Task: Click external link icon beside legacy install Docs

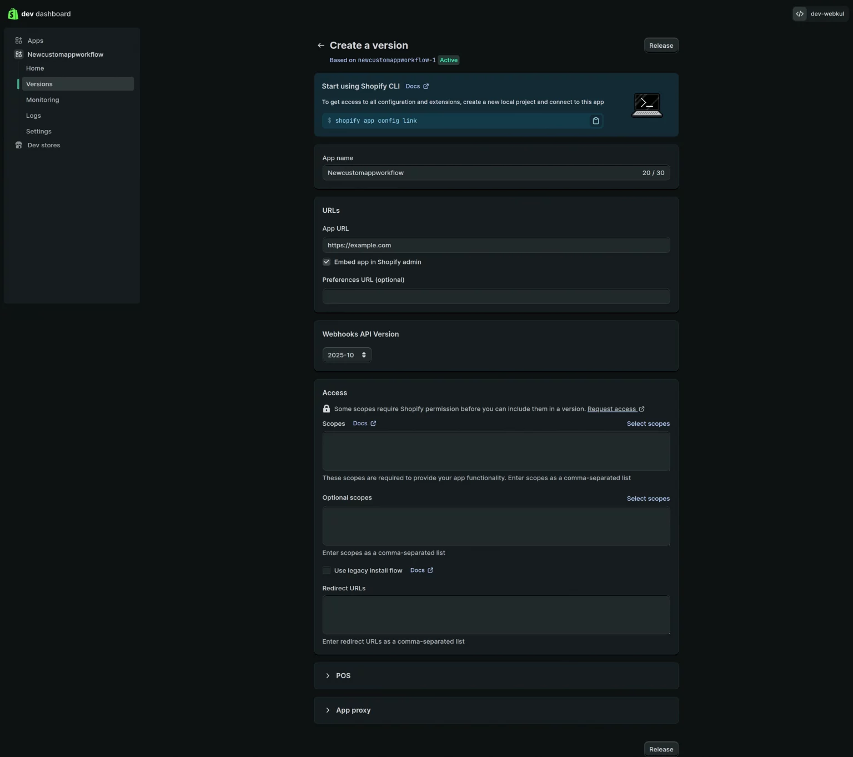Action: pyautogui.click(x=430, y=570)
